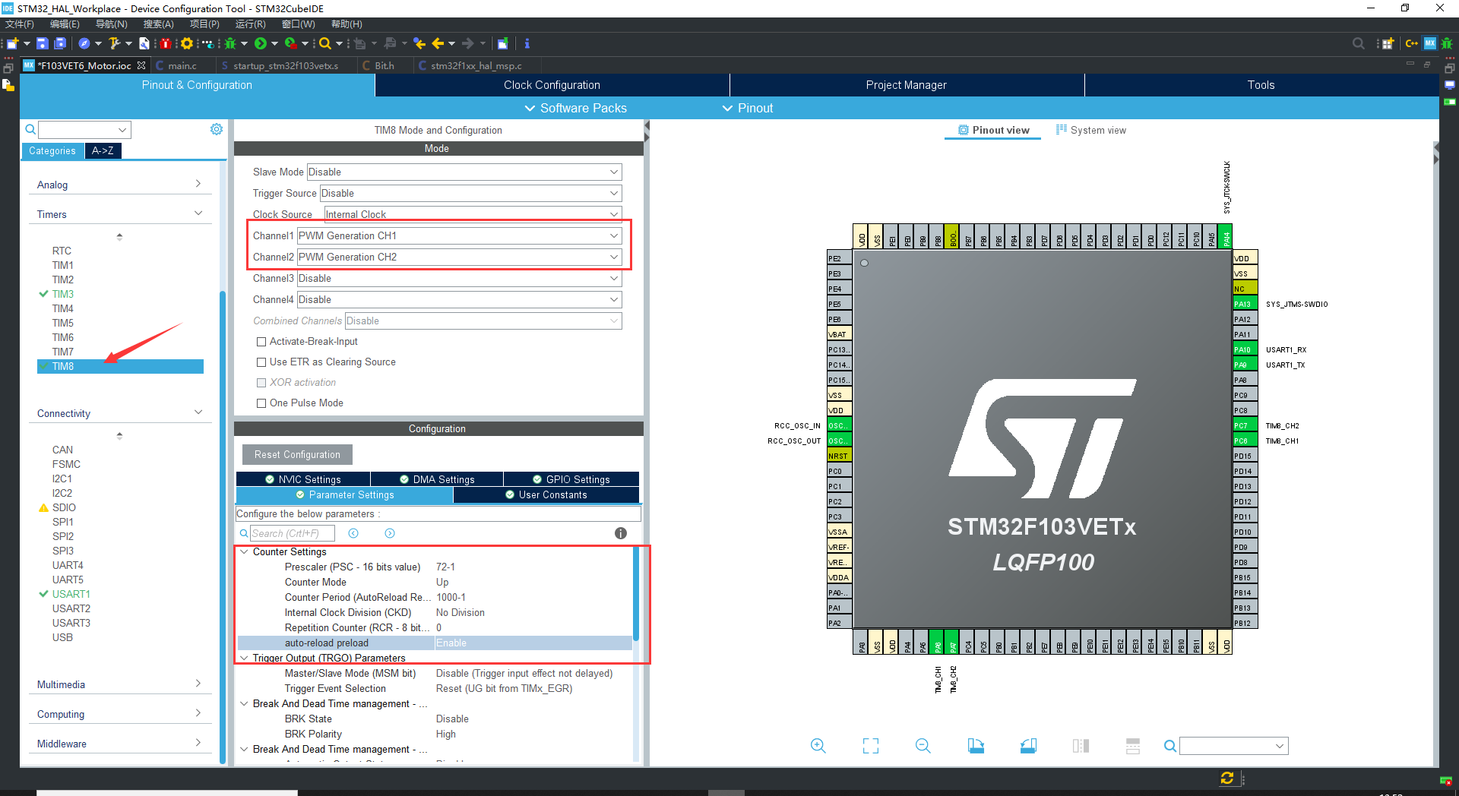The width and height of the screenshot is (1459, 796).
Task: Click the blue information icon in the toolbar
Action: point(527,43)
